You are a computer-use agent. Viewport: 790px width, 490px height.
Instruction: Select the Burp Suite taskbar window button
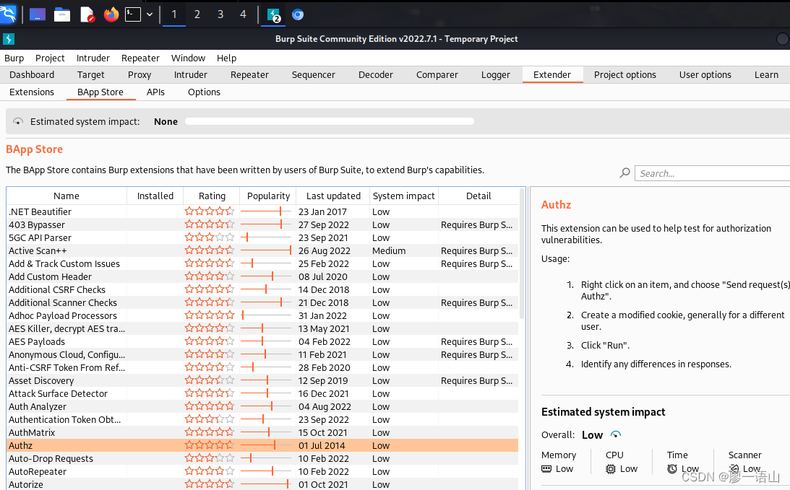point(273,14)
